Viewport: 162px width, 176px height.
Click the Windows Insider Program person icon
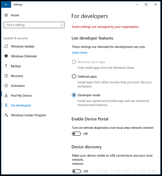6,115
